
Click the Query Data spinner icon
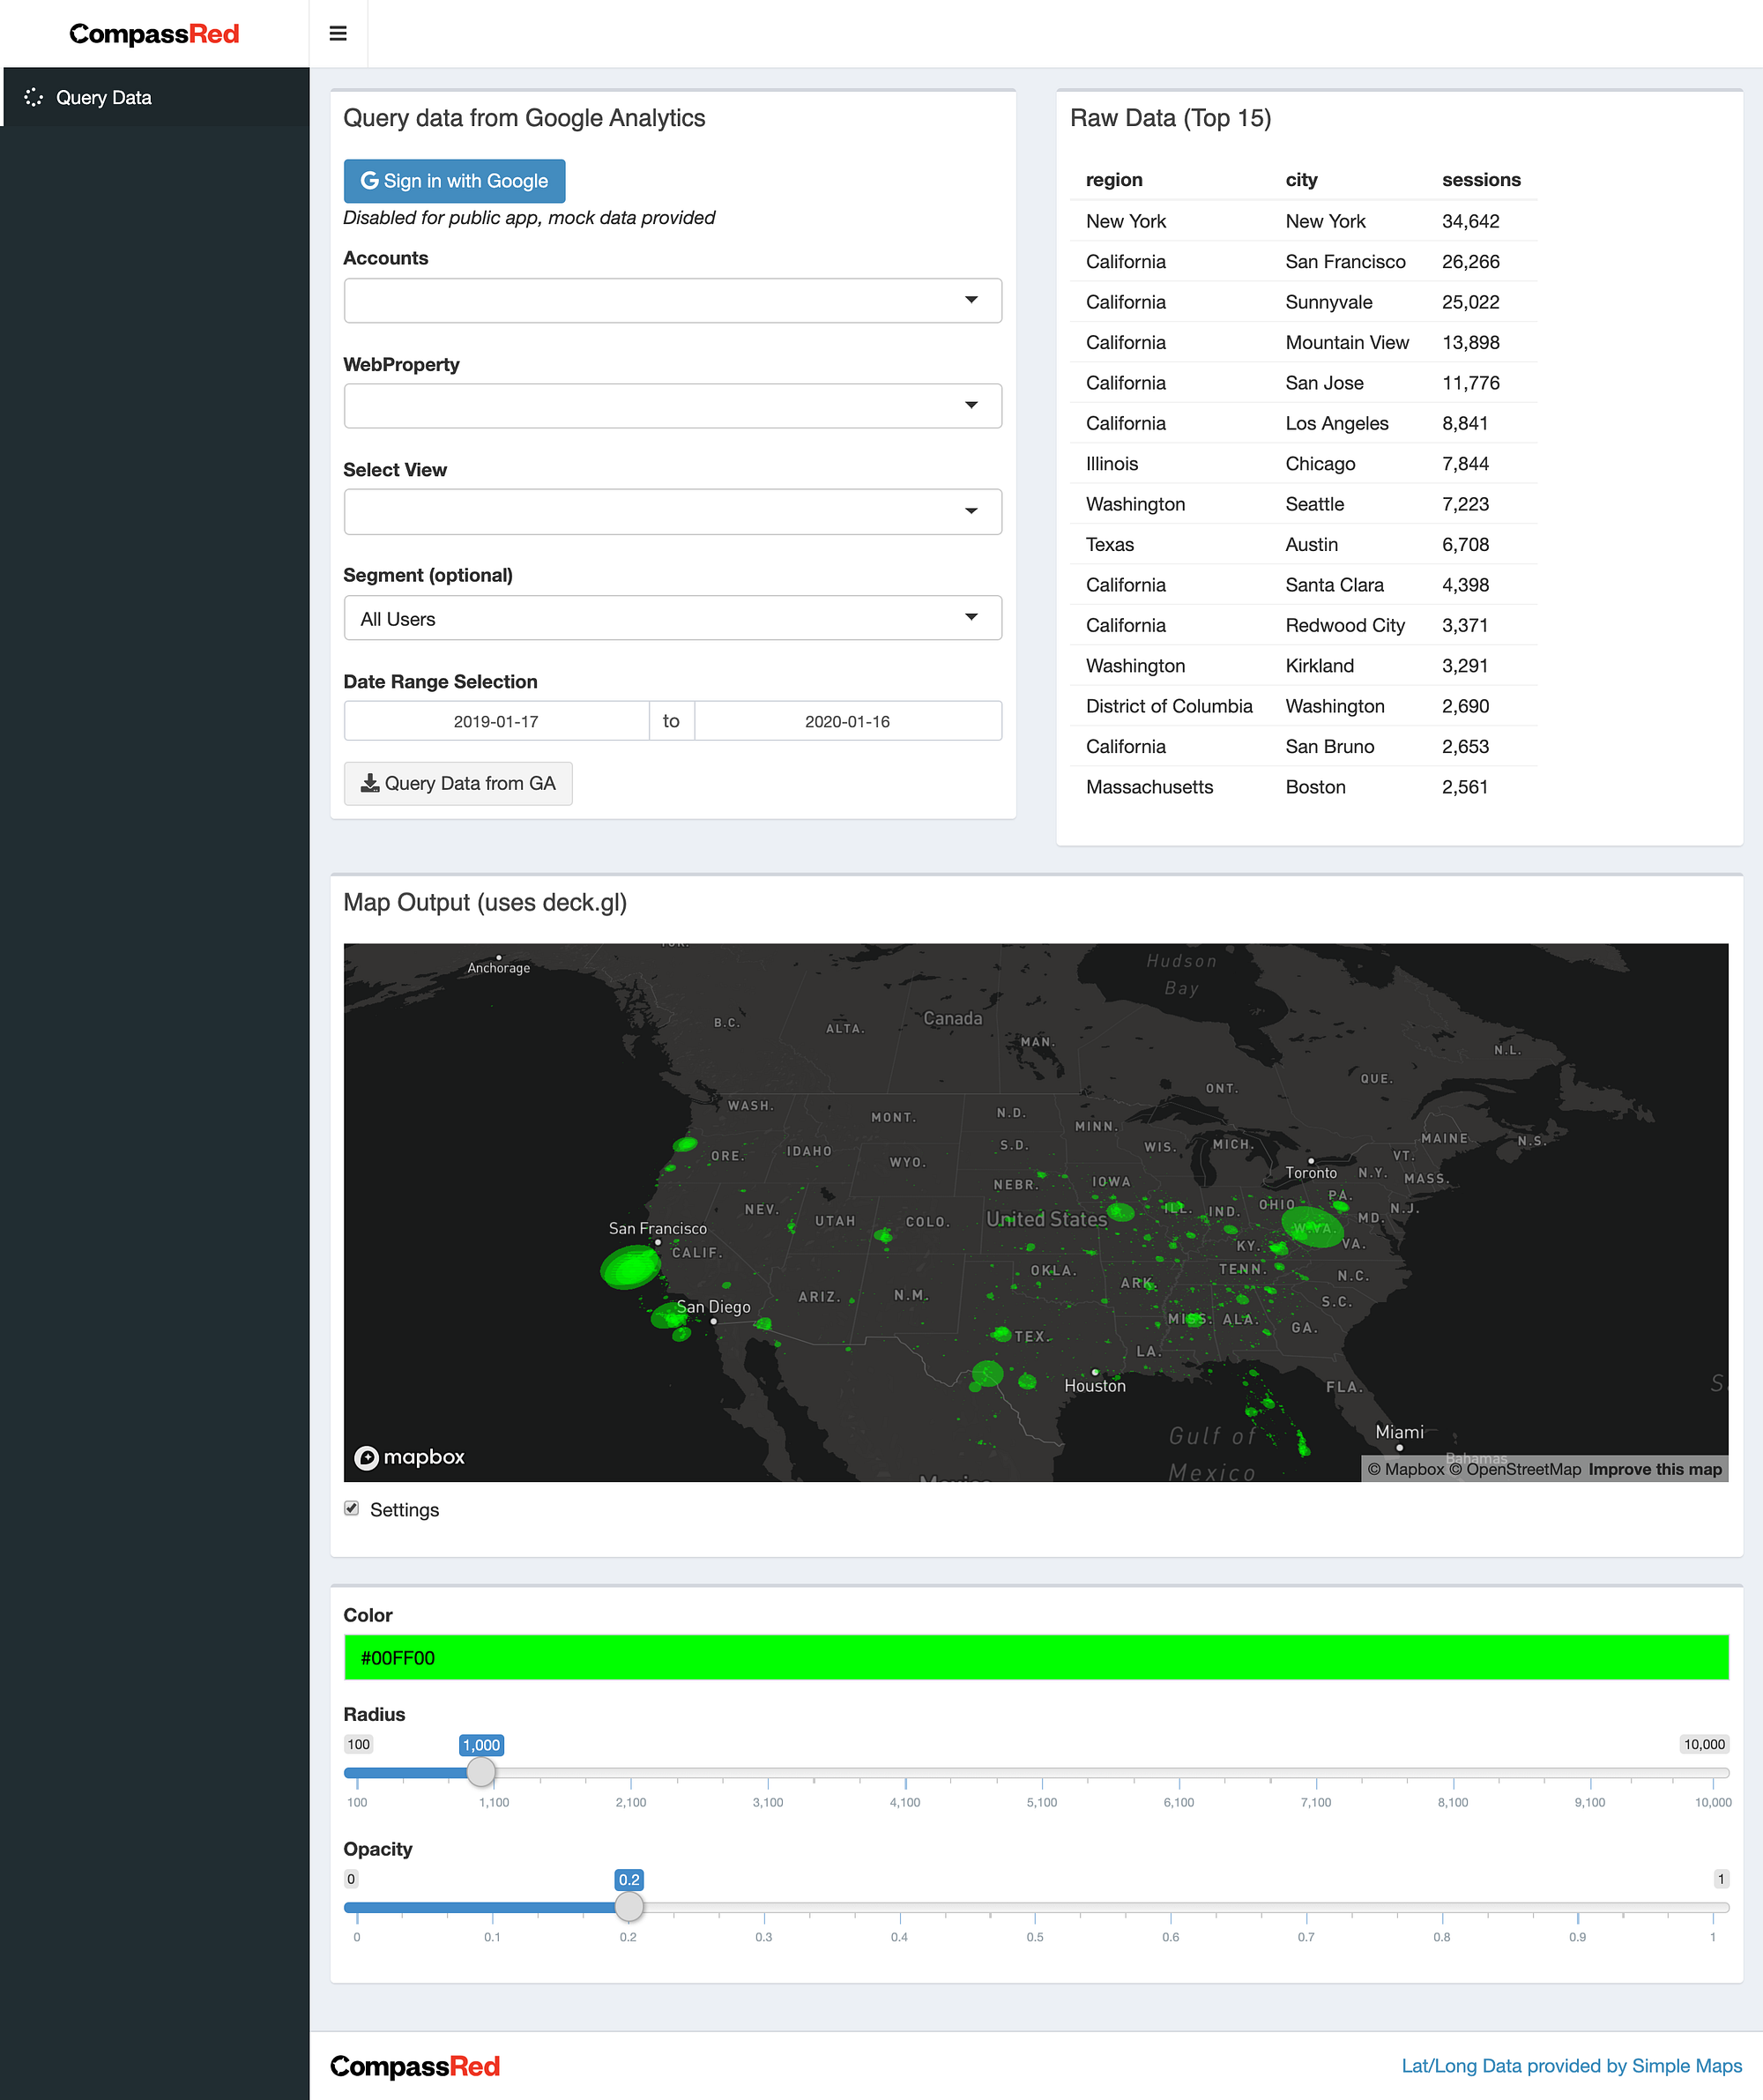33,97
